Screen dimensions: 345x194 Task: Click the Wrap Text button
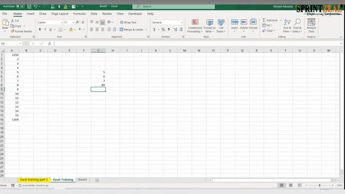pos(128,22)
